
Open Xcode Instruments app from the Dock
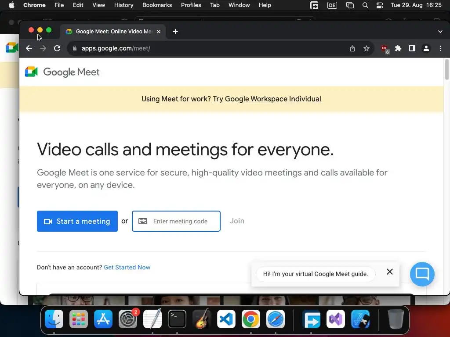(360, 319)
